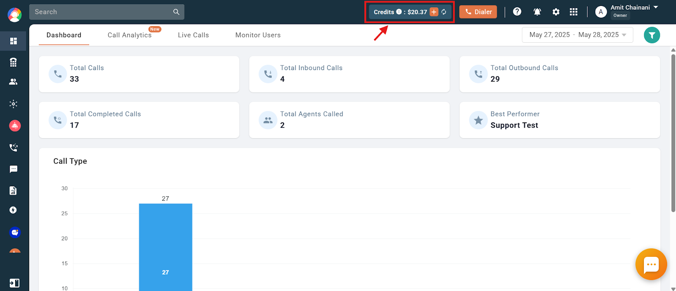
Task: Switch to the Dashboard tab
Action: coord(64,35)
